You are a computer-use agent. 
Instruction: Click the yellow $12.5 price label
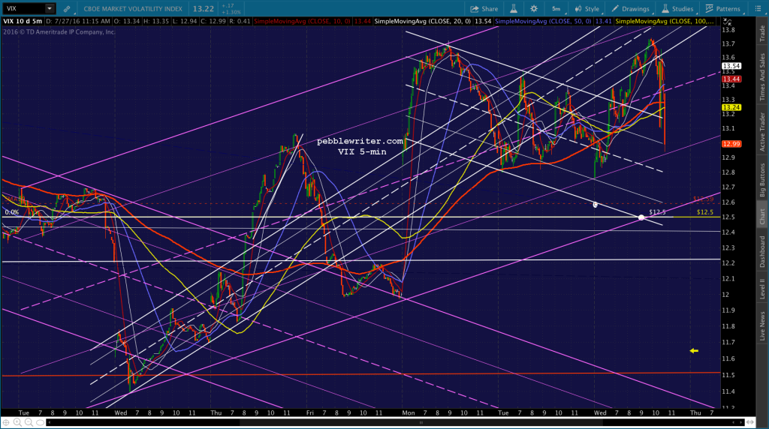click(x=704, y=212)
